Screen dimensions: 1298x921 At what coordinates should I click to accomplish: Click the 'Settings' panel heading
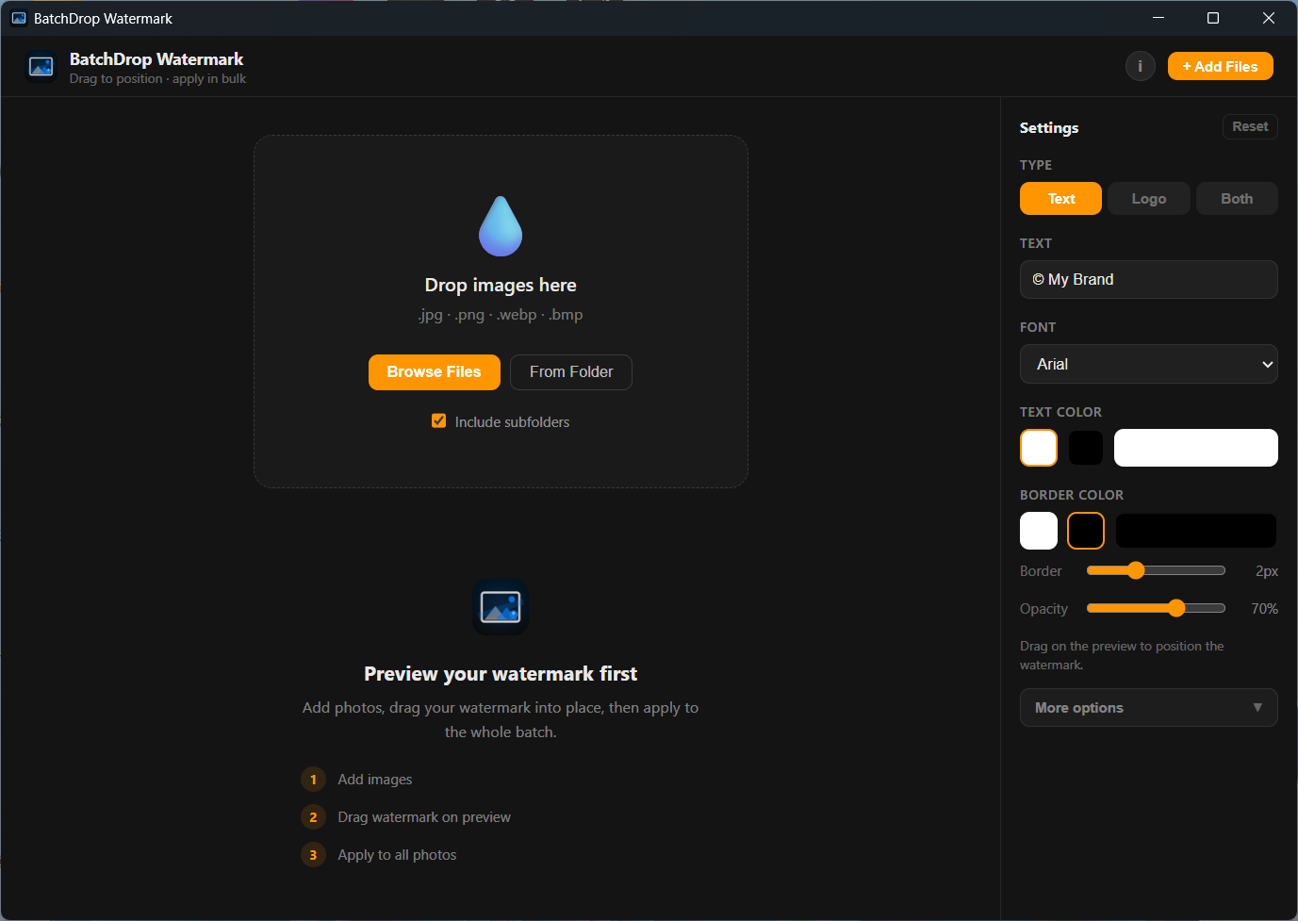(1049, 127)
